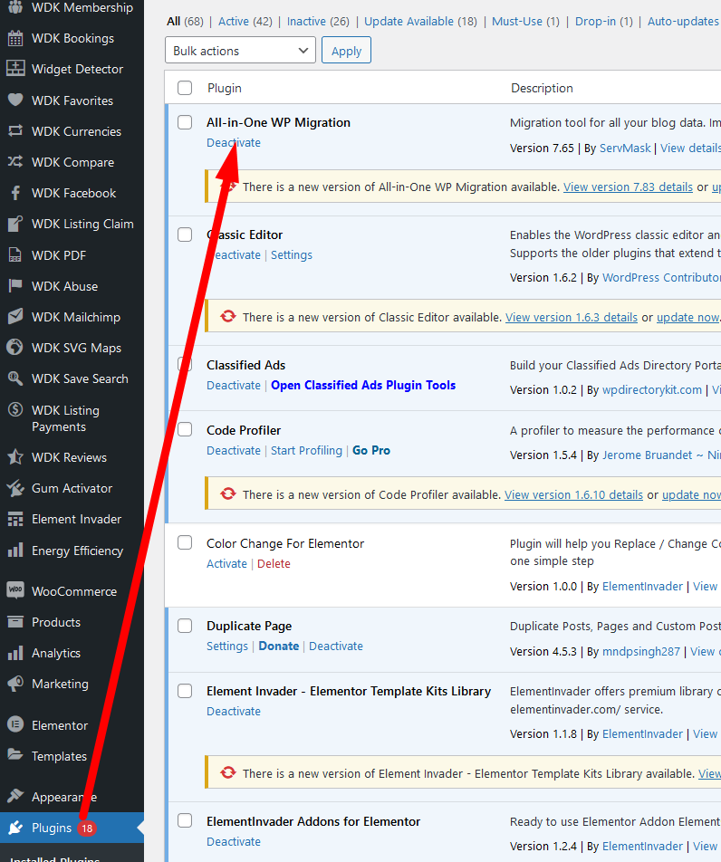Deactivate ElementInvader Addons for Elementor
721x862 pixels.
tap(233, 842)
